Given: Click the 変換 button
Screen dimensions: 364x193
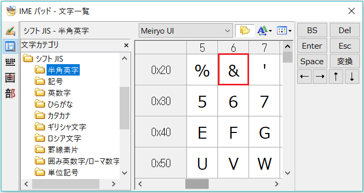Looking at the screenshot, I should [345, 61].
